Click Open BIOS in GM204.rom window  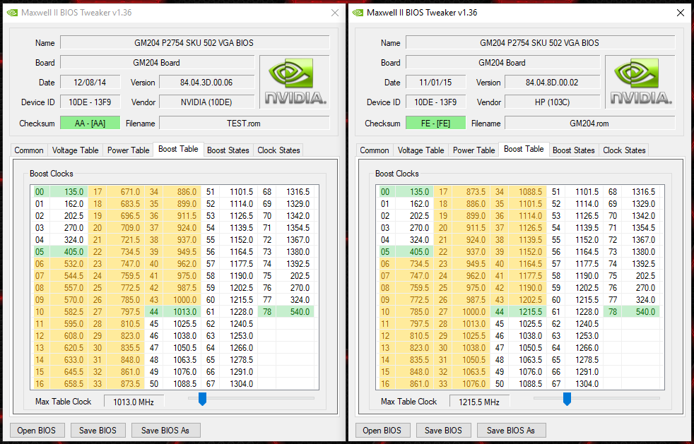click(382, 431)
